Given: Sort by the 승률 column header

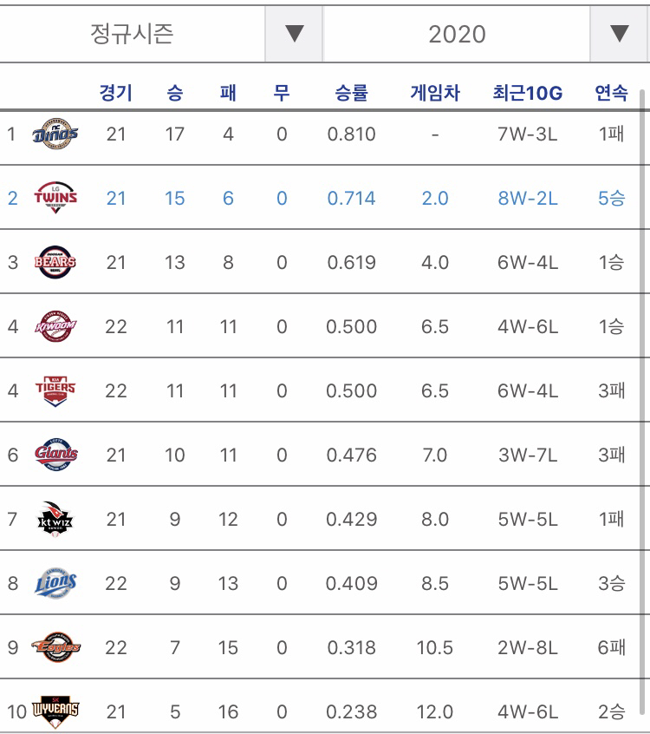Looking at the screenshot, I should pyautogui.click(x=351, y=92).
